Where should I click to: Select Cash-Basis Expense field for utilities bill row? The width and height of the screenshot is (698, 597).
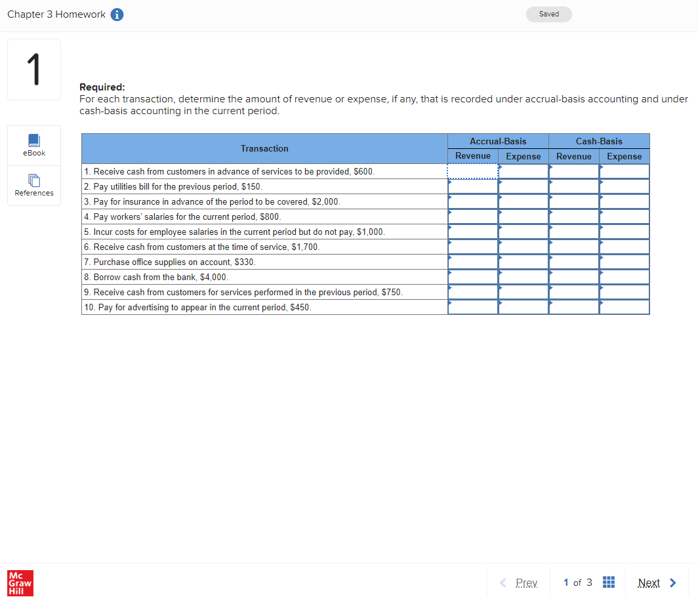624,186
